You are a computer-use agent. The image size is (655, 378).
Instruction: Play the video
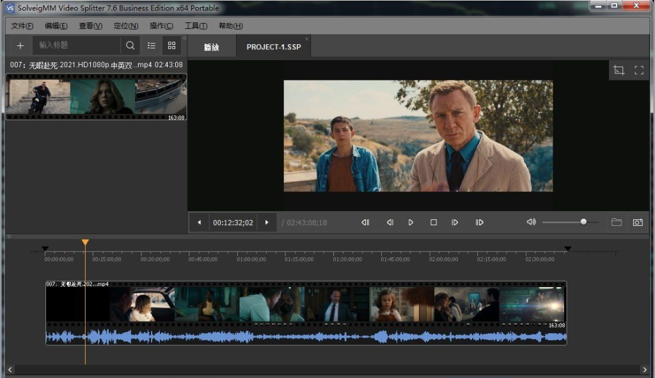coord(411,223)
